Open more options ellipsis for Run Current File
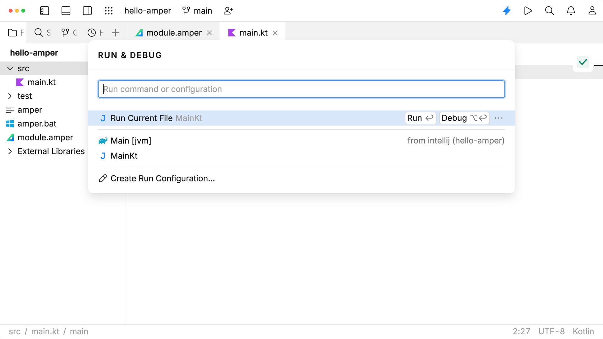The height and width of the screenshot is (339, 603). click(499, 118)
